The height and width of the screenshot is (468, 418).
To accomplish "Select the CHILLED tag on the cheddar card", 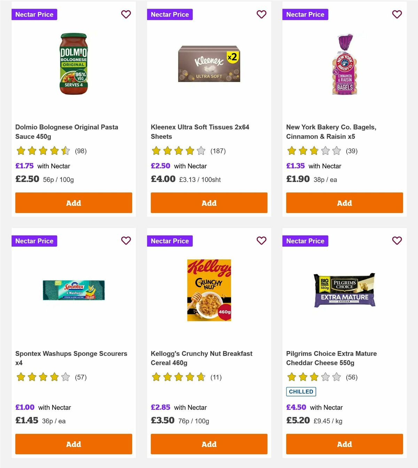I will tap(301, 391).
